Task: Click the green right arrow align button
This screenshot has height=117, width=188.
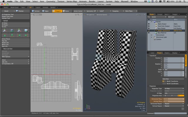Action: click(x=26, y=35)
